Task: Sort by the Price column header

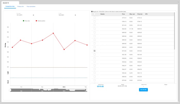Action: tap(123, 14)
